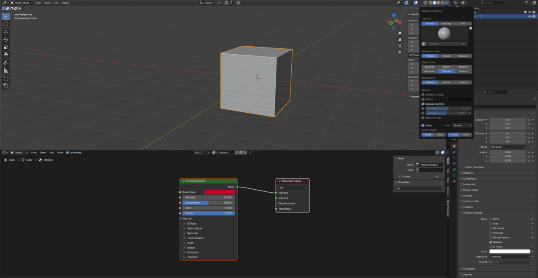Expand the Relations panel
This screenshot has height=278, width=538.
pyautogui.click(x=468, y=173)
